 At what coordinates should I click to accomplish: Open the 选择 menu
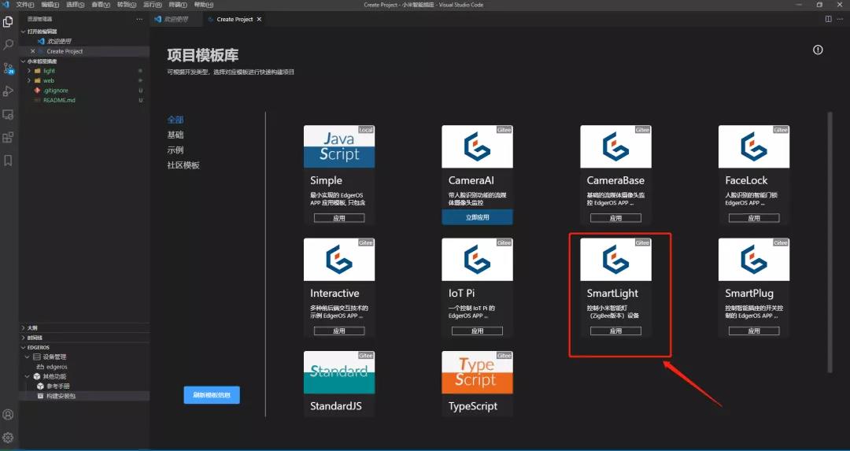pos(75,5)
